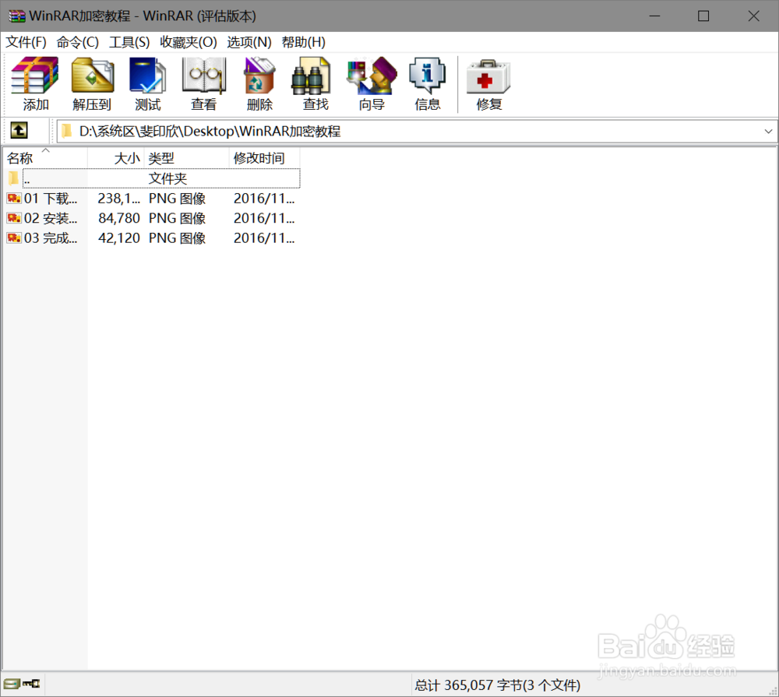The image size is (779, 697).
Task: Click the PNG icon of 01 下载 file
Action: [x=14, y=199]
